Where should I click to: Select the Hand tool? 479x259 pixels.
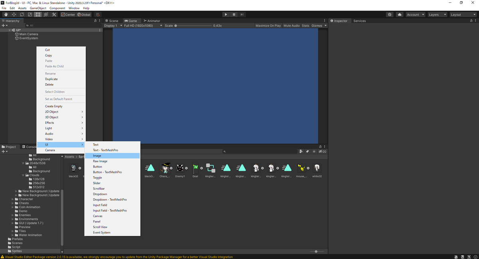pyautogui.click(x=6, y=14)
